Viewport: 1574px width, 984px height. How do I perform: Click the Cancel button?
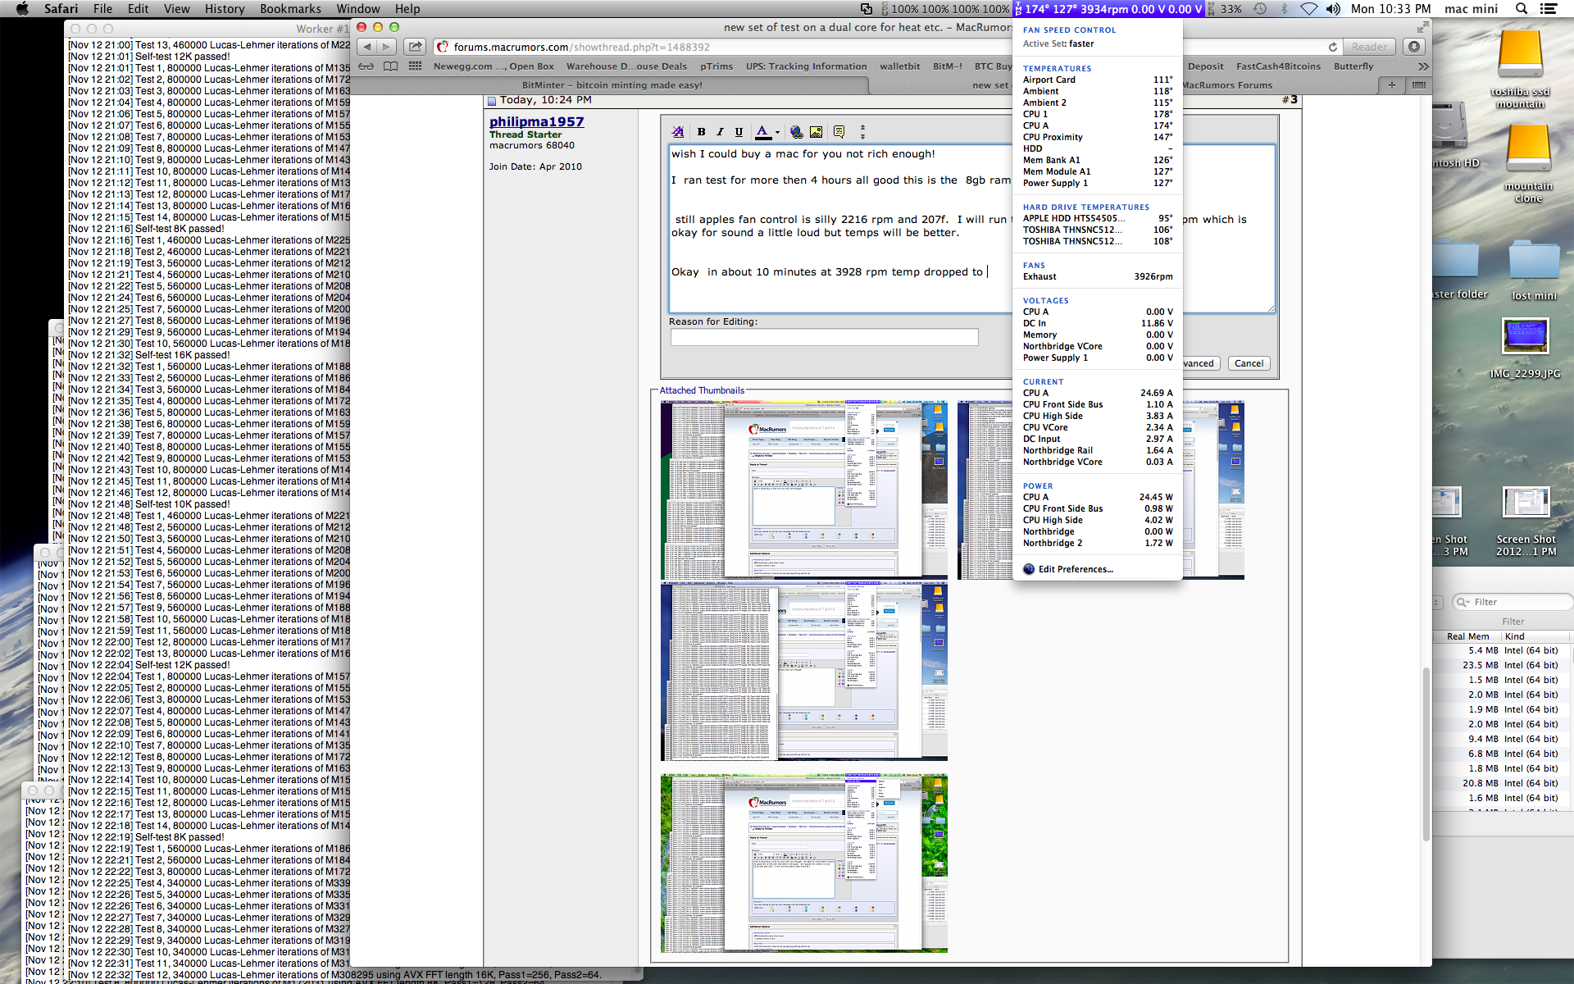(x=1249, y=363)
